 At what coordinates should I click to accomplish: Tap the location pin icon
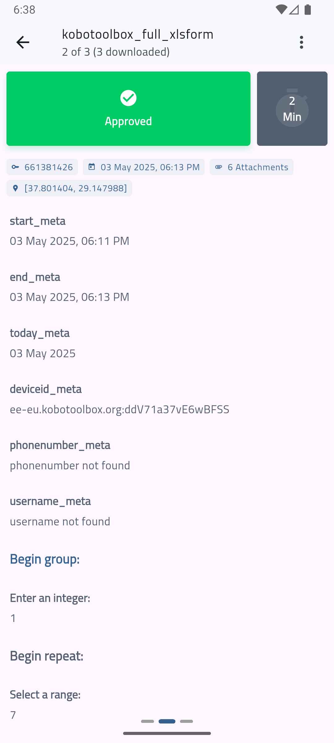pos(15,188)
